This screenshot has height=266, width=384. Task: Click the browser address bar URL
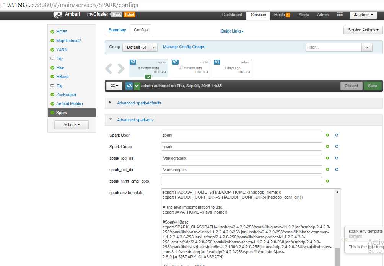tap(70, 5)
